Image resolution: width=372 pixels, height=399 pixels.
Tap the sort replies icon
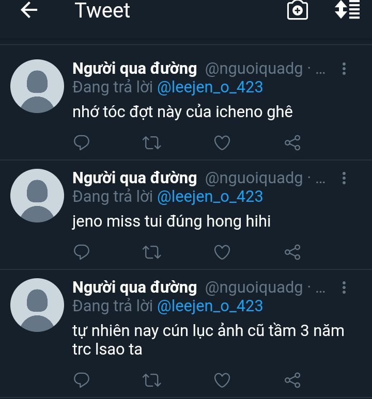347,10
